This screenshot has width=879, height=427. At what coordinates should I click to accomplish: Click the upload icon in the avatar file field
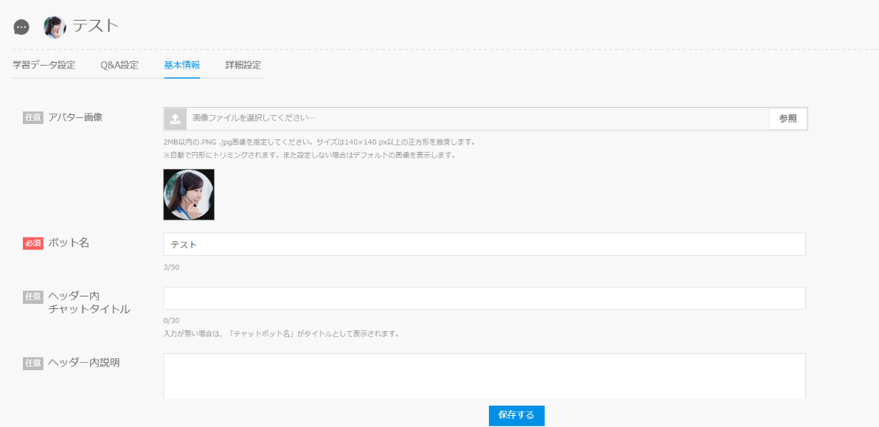tap(175, 119)
